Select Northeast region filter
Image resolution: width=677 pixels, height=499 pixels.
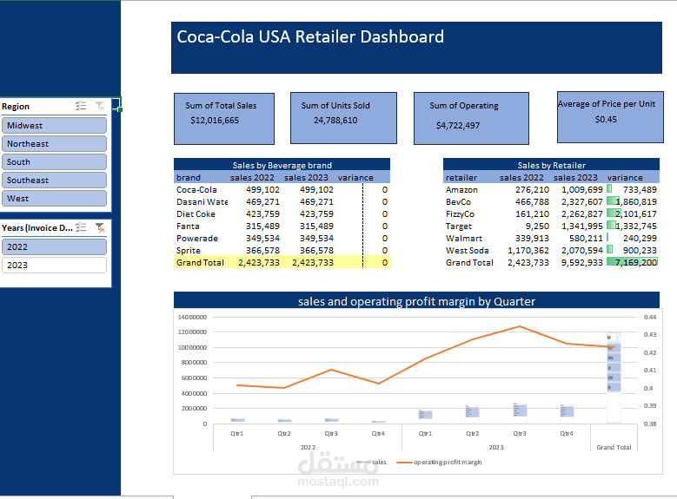click(55, 143)
